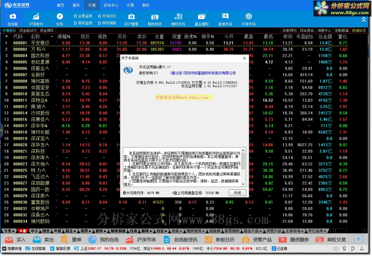Click 隐藏快捷 in the status bar

(x=12, y=249)
